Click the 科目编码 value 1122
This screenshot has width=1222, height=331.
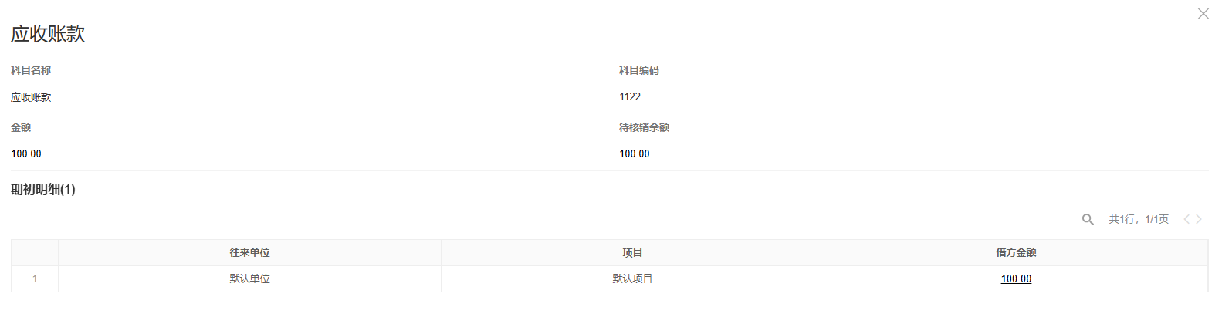click(x=630, y=96)
